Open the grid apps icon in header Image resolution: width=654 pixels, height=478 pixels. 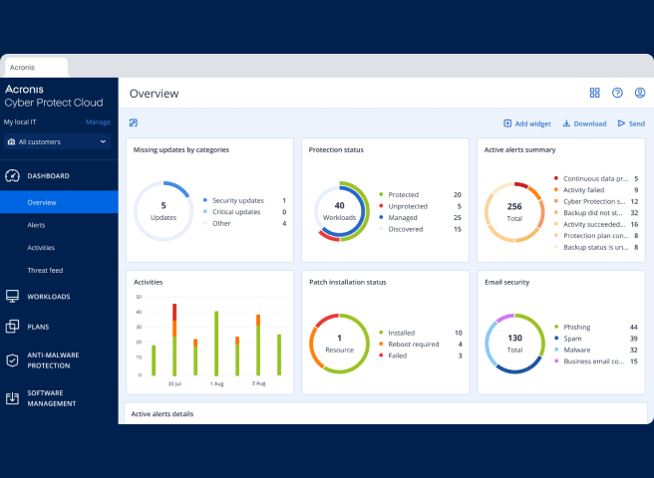595,93
